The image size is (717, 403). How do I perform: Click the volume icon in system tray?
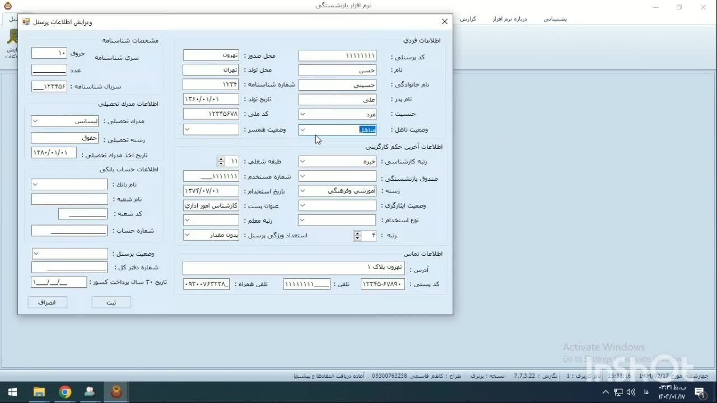(631, 392)
